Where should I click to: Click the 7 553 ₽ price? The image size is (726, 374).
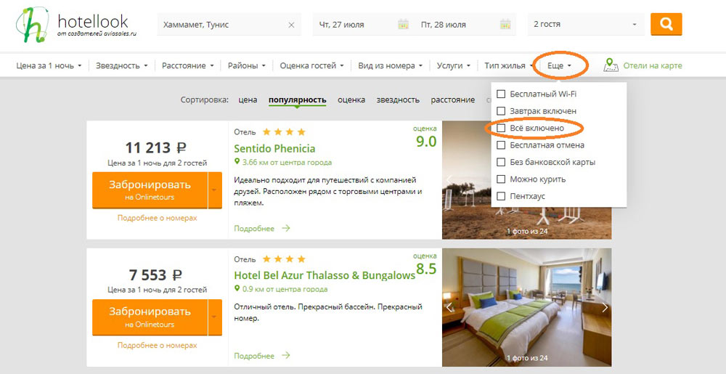click(x=155, y=275)
